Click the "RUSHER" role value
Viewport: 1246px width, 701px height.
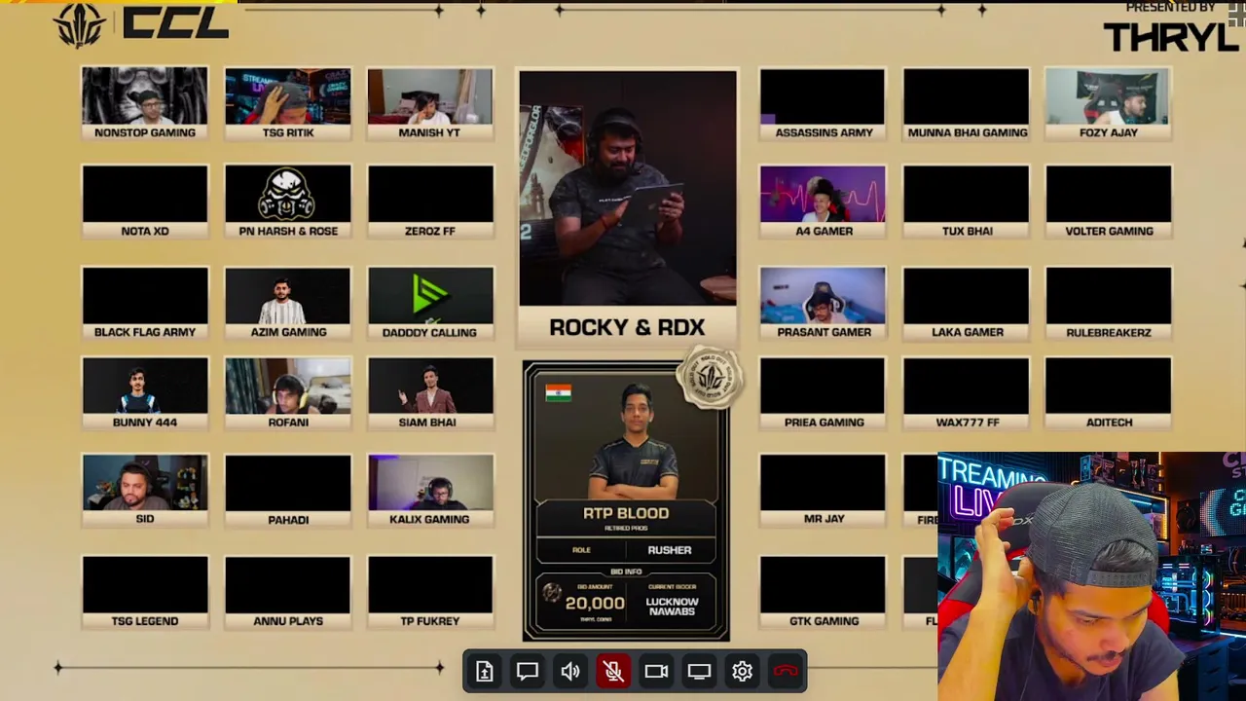670,550
